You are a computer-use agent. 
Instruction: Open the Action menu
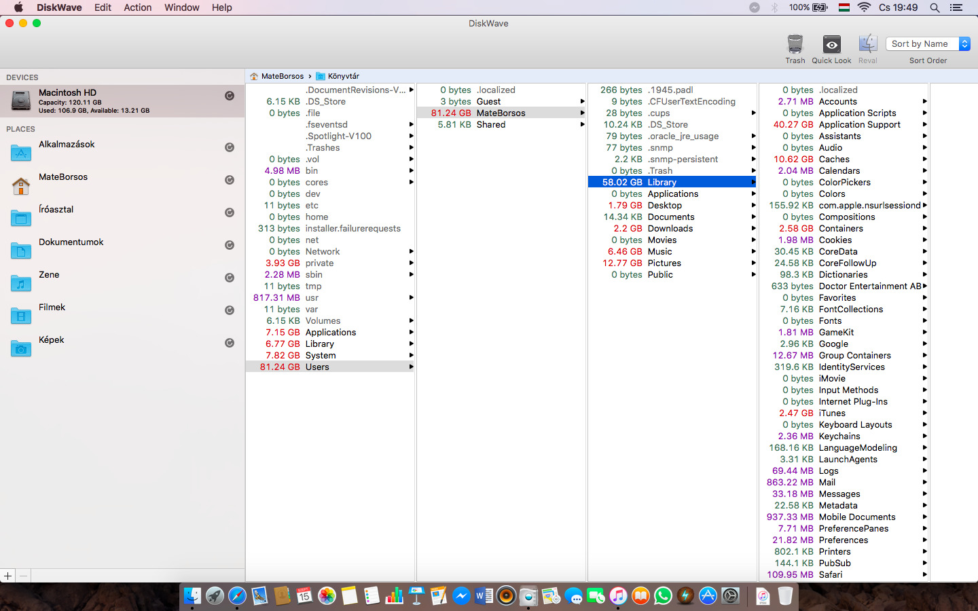point(137,7)
